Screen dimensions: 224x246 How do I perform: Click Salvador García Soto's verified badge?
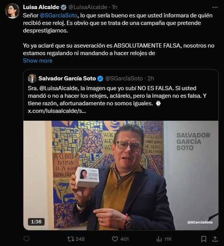click(100, 79)
